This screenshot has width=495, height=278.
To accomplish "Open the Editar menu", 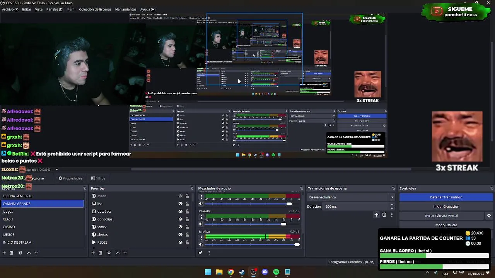I will [27, 9].
